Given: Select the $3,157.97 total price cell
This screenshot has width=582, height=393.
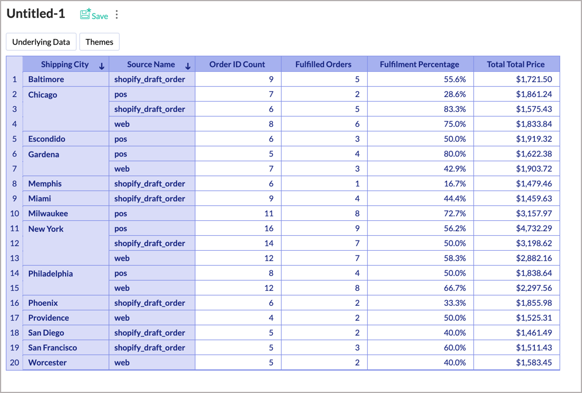Looking at the screenshot, I should (533, 213).
